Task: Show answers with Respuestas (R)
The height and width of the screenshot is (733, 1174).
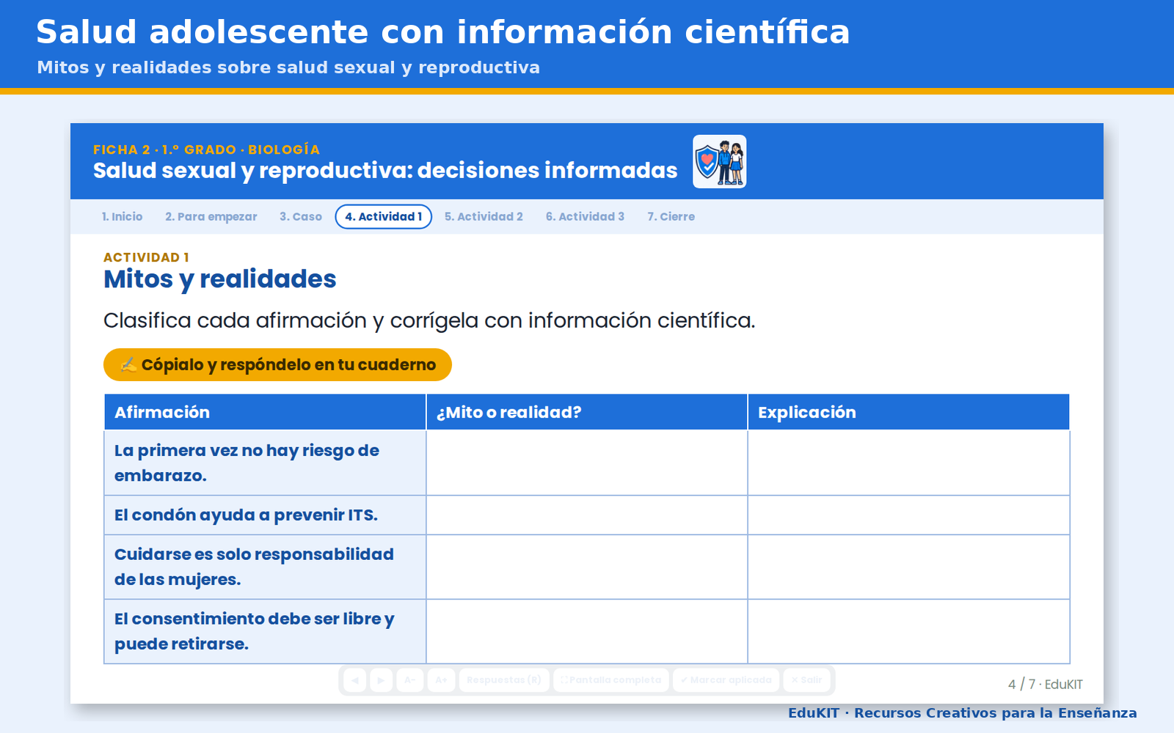Action: [x=504, y=680]
